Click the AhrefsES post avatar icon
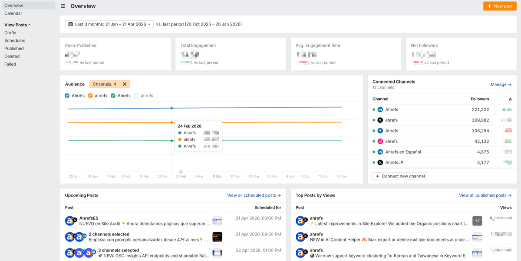The width and height of the screenshot is (521, 261). (x=70, y=221)
